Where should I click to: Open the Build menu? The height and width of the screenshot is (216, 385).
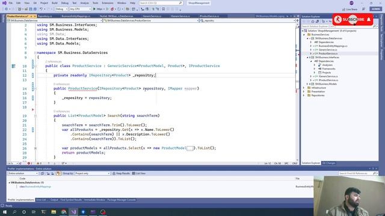[55, 3]
